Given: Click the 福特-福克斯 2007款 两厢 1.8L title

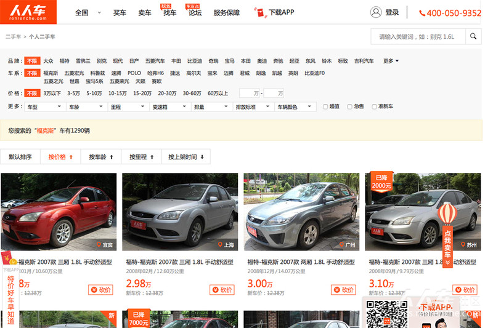Looking at the screenshot, I should pyautogui.click(x=301, y=262).
